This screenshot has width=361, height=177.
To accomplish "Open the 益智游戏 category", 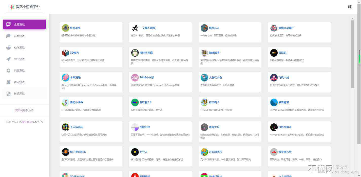I will tap(19, 36).
